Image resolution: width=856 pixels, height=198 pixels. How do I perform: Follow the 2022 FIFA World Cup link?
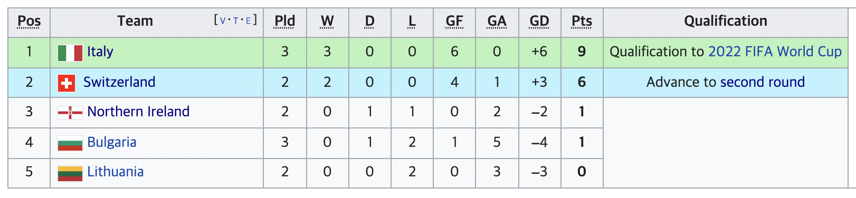(775, 52)
